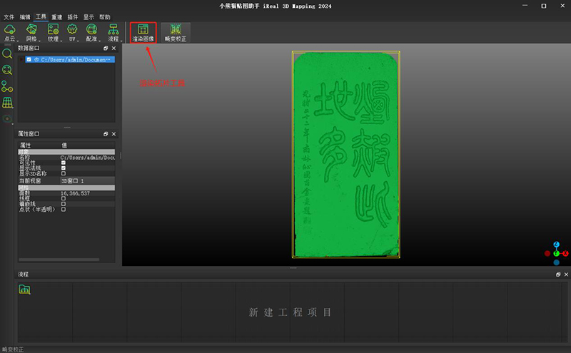Viewport: 571px width, 353px height.
Task: Click the bottom blue dot of orientation gizmo
Action: coord(557,262)
